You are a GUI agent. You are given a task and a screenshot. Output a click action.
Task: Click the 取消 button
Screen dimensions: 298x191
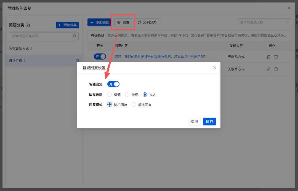[194, 122]
